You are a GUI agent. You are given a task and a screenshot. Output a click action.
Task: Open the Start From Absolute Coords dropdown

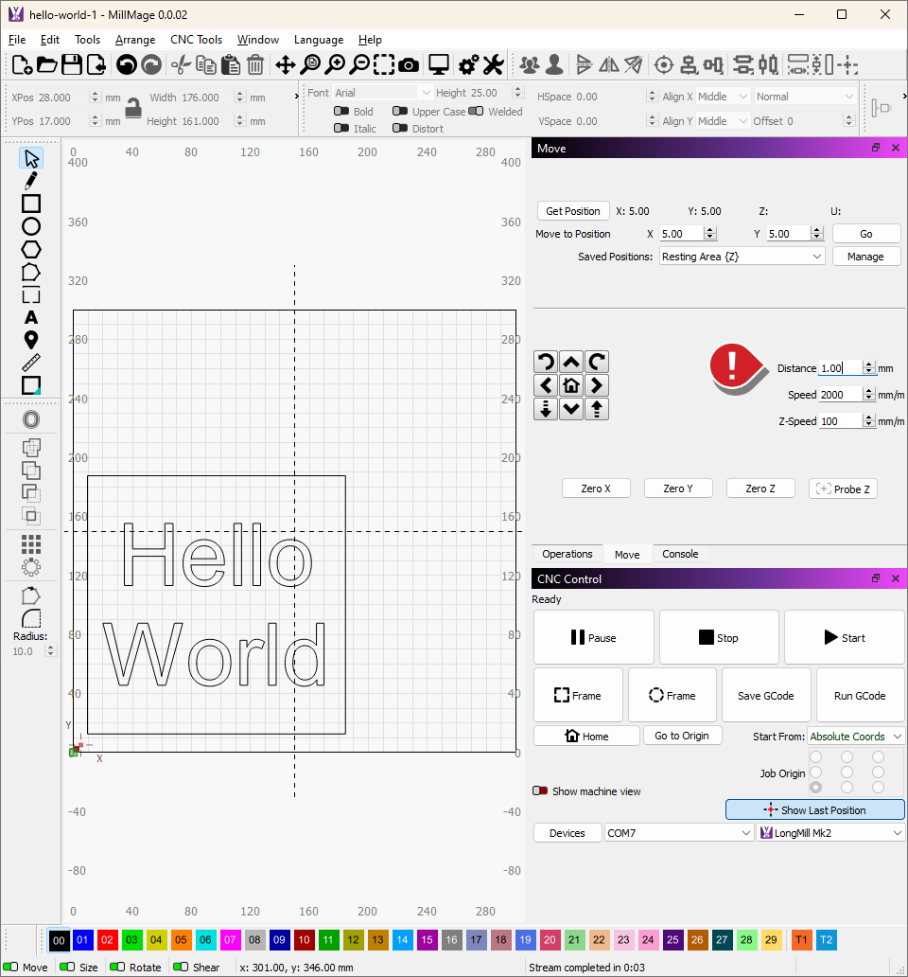856,736
